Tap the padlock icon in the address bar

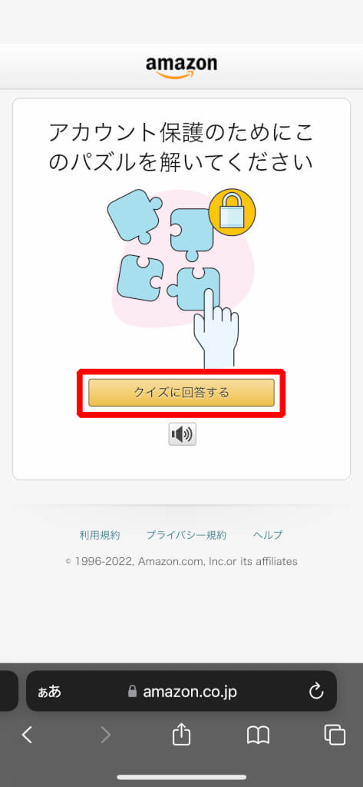coord(132,691)
